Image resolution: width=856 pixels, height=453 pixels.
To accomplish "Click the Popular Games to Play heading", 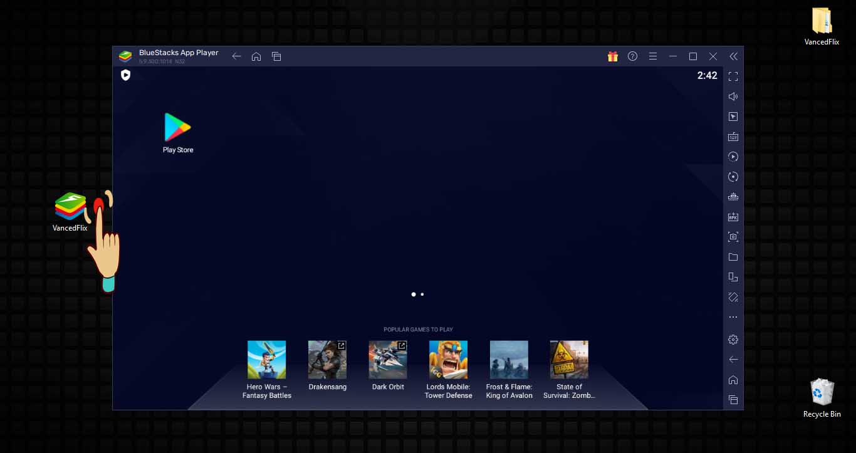I will [418, 330].
